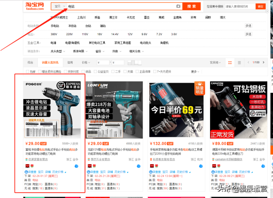Expand the 相关分类 dropdown
The width and height of the screenshot is (273, 198).
tap(136, 51)
